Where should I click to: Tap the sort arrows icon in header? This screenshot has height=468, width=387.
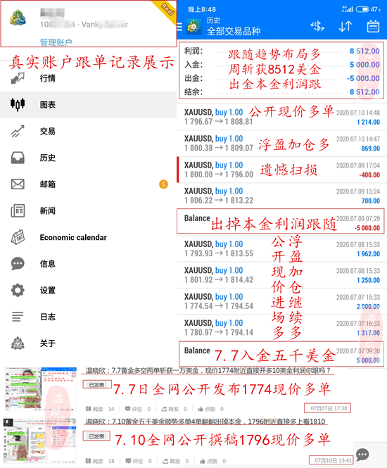click(x=345, y=27)
